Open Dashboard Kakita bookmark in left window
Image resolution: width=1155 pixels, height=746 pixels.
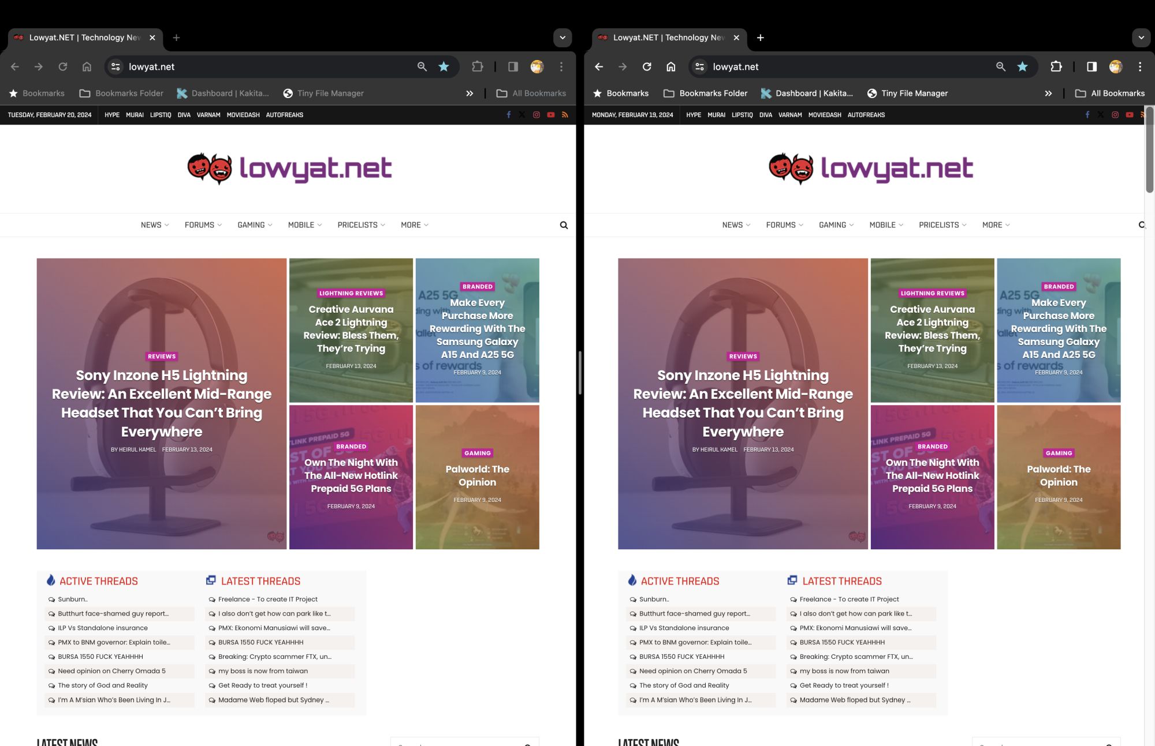[x=223, y=93]
